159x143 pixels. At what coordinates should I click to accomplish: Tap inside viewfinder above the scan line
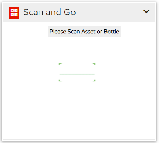77,69
